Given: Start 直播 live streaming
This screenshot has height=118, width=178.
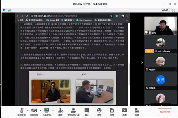Looking at the screenshot, I should [x=125, y=112].
